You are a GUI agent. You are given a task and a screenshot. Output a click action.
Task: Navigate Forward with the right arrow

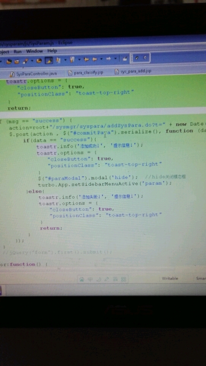pos(109,59)
